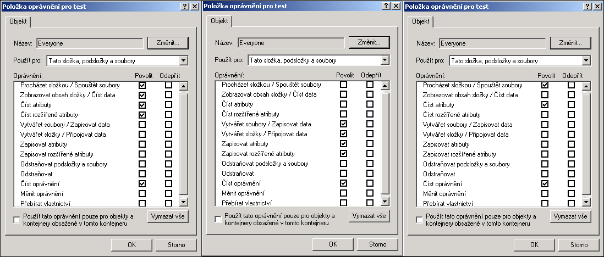
Task: Uncheck Povolit for Číst oprávnění in right dialog
Action: pos(545,184)
